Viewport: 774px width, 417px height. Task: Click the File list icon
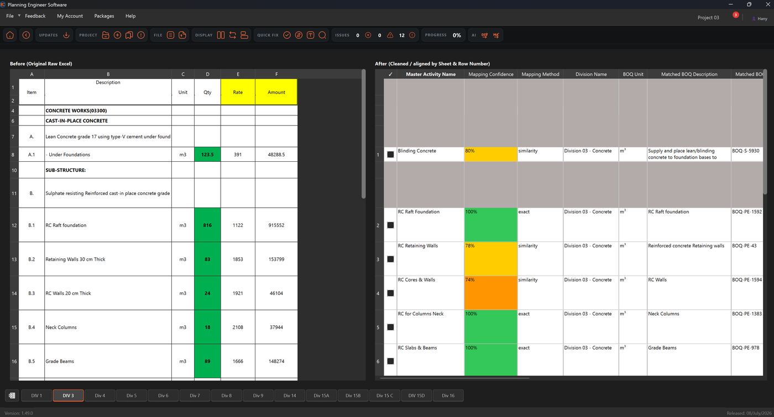170,35
